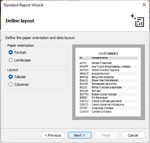This screenshot has height=143, width=150.
Task: Click the report wizard sparkle icon
Action: click(137, 20)
